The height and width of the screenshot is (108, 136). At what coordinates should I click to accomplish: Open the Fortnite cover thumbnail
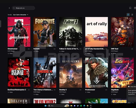coord(45,32)
